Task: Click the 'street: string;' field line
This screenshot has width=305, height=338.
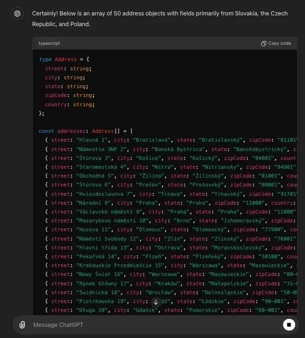Action: coord(68,69)
